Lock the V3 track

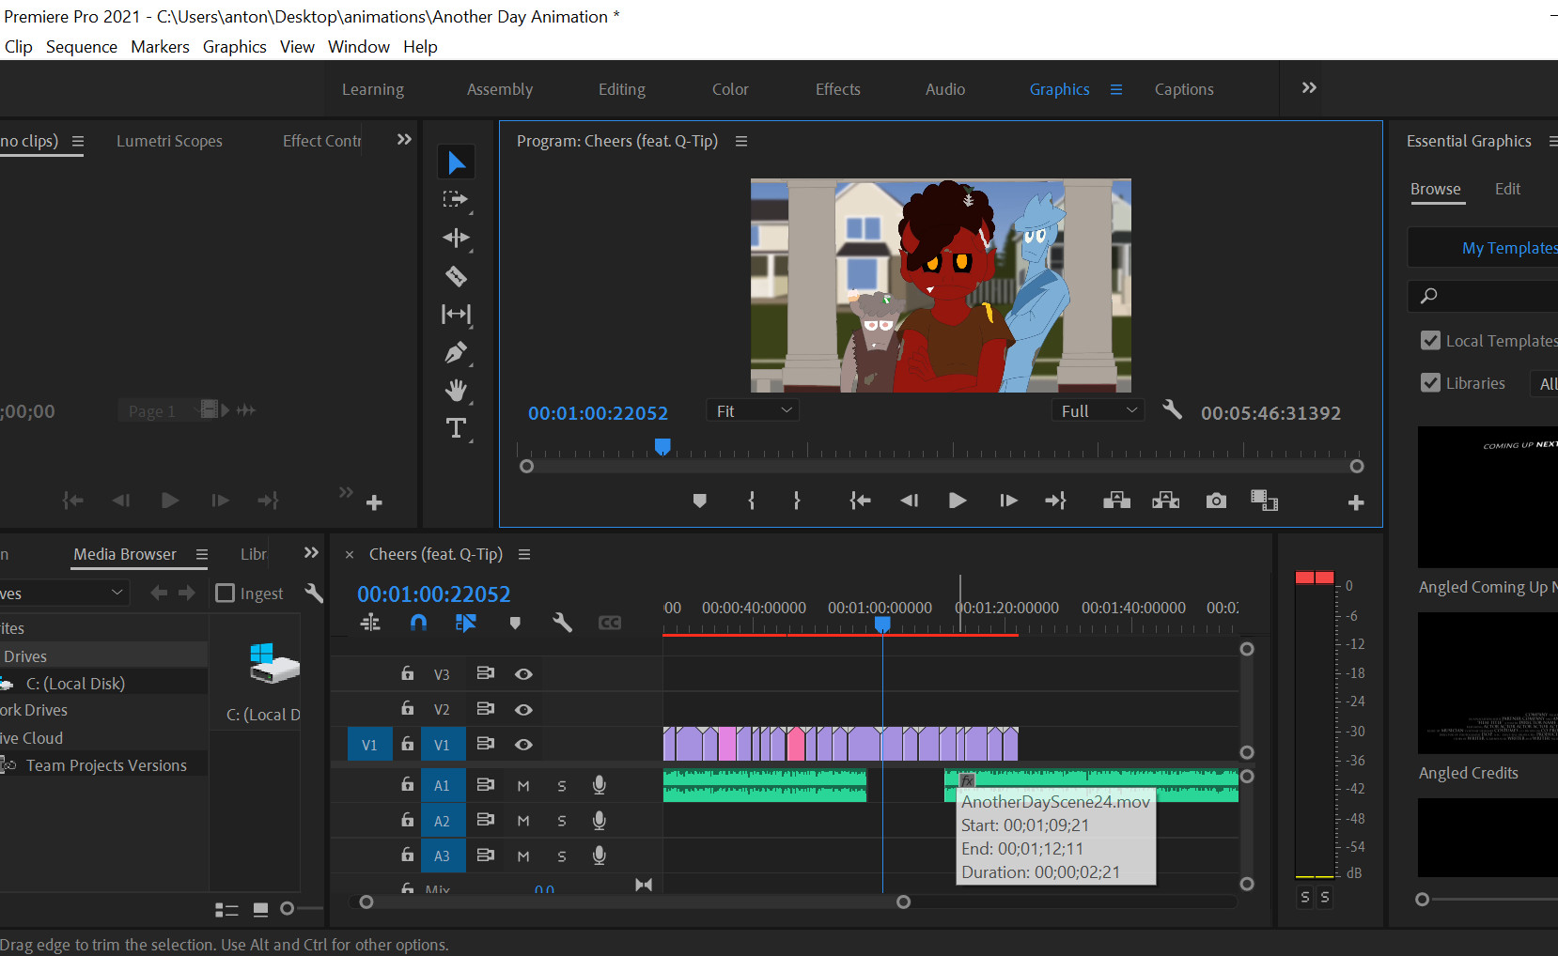(x=407, y=673)
